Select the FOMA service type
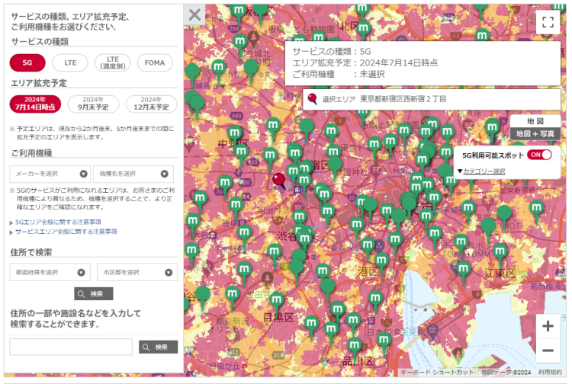Screen dimensions: 572x384 click(x=155, y=62)
